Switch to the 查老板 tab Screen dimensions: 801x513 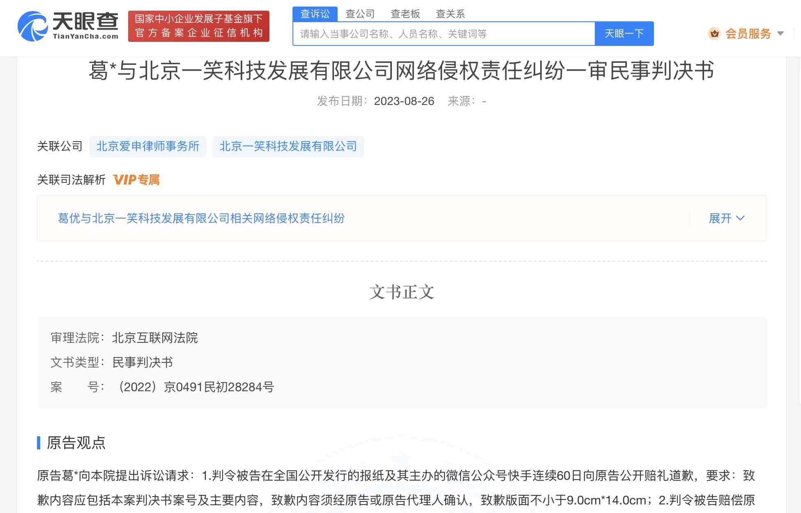405,14
